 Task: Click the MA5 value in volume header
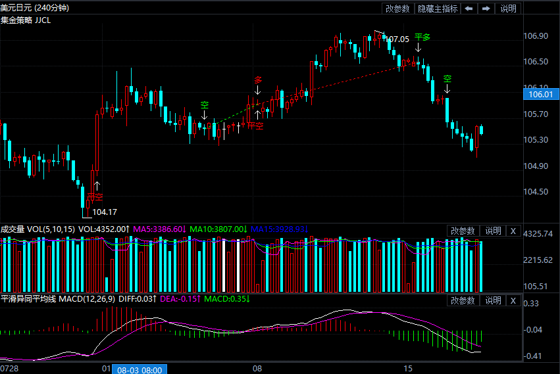click(160, 229)
